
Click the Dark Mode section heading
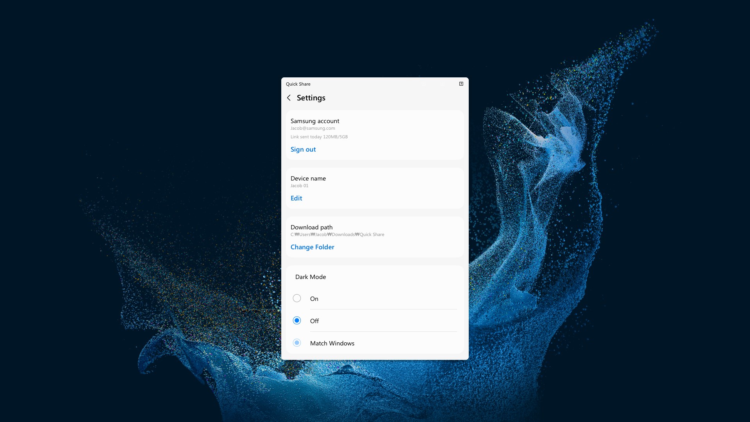pyautogui.click(x=311, y=277)
